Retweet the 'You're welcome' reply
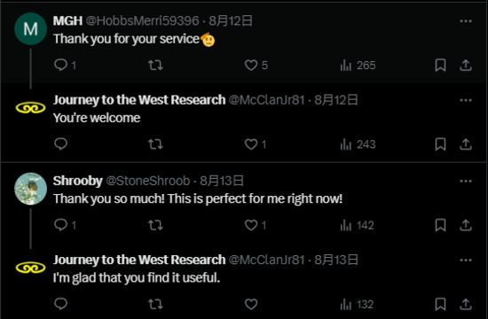The width and height of the screenshot is (488, 319). pyautogui.click(x=155, y=144)
